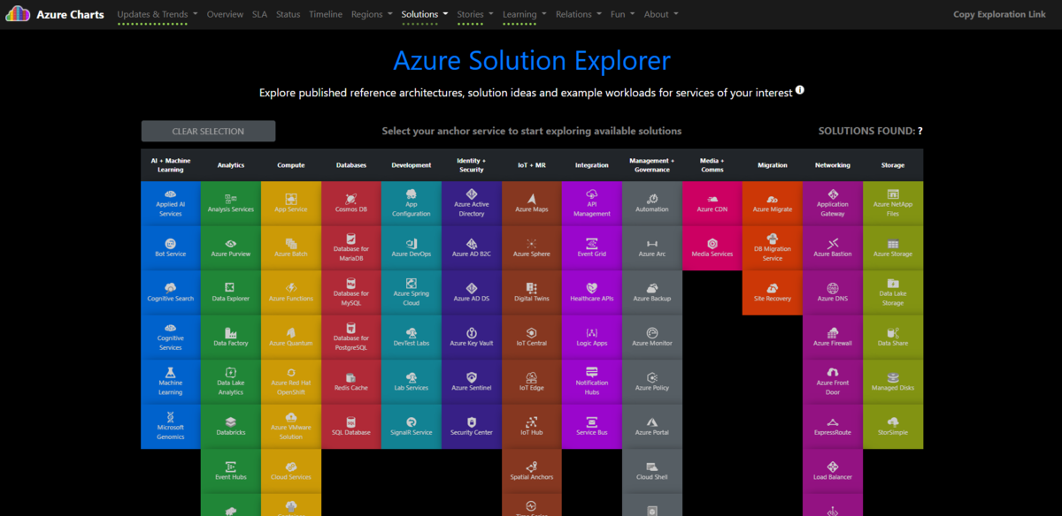Pick the Media Services tile

[712, 248]
